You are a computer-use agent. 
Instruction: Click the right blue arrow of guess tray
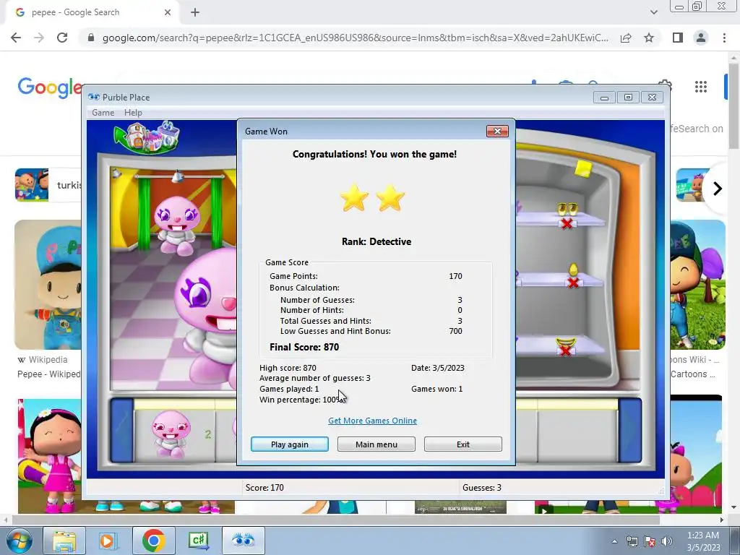click(x=630, y=431)
